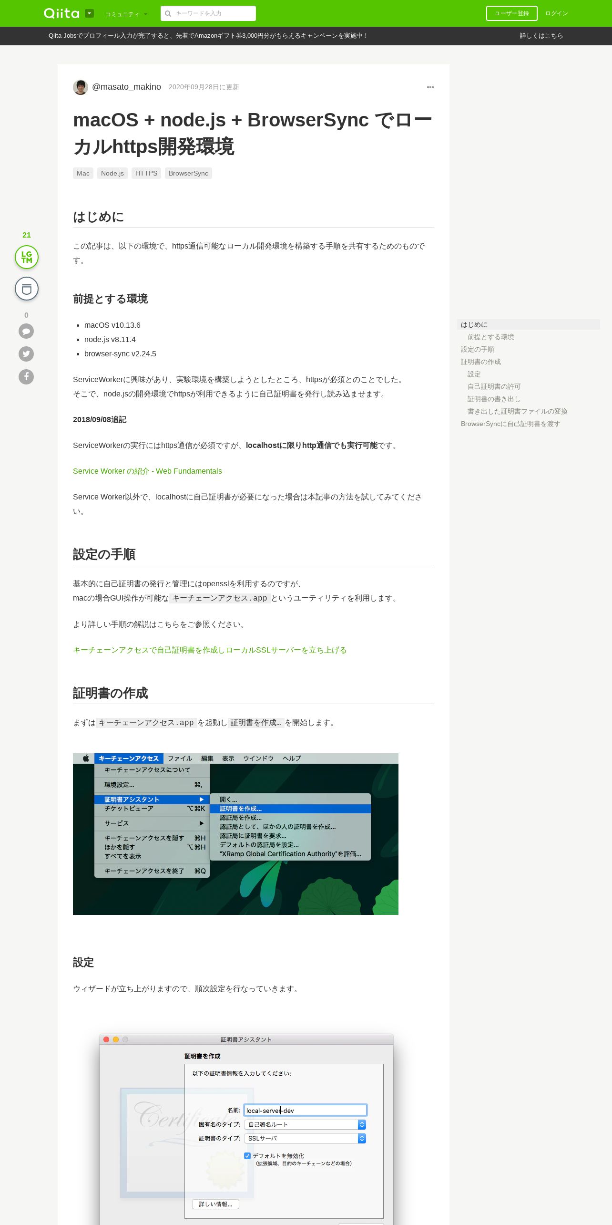The height and width of the screenshot is (1225, 612).
Task: Click the 2018/09/08追記 text
Action: pos(100,419)
